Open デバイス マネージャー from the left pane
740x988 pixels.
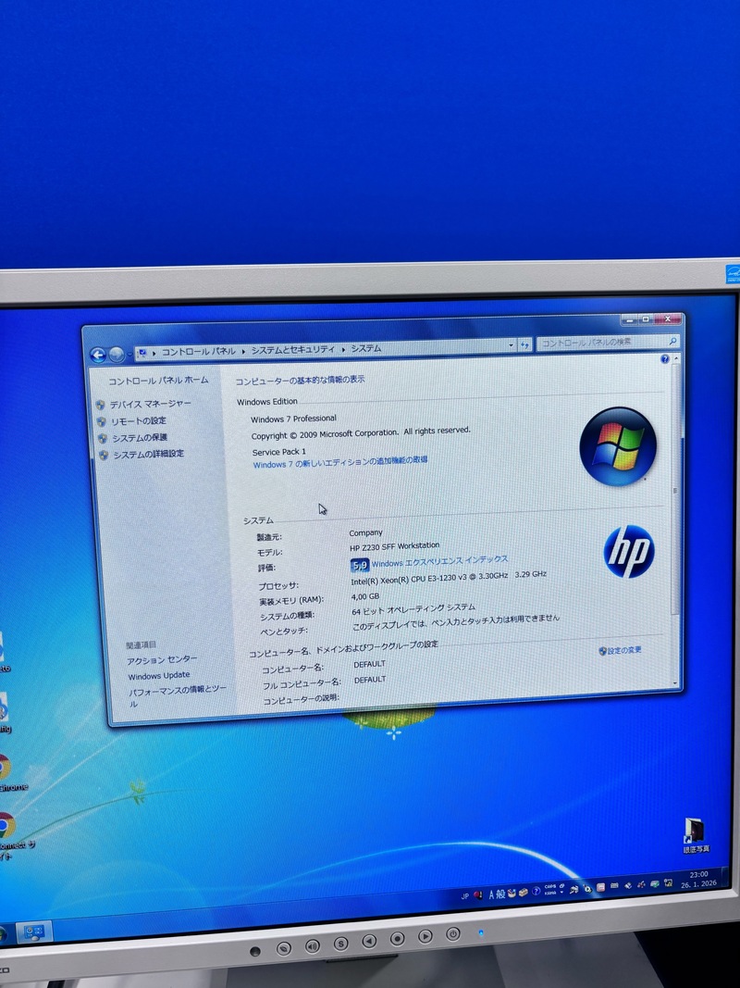click(x=150, y=405)
